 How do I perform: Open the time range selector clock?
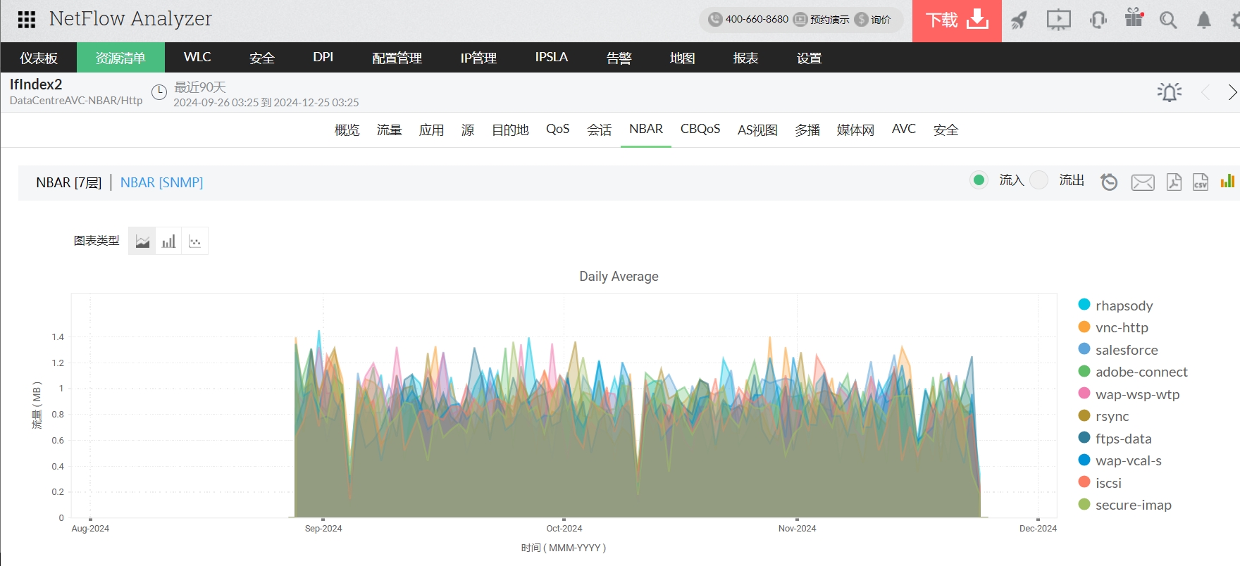pyautogui.click(x=160, y=92)
